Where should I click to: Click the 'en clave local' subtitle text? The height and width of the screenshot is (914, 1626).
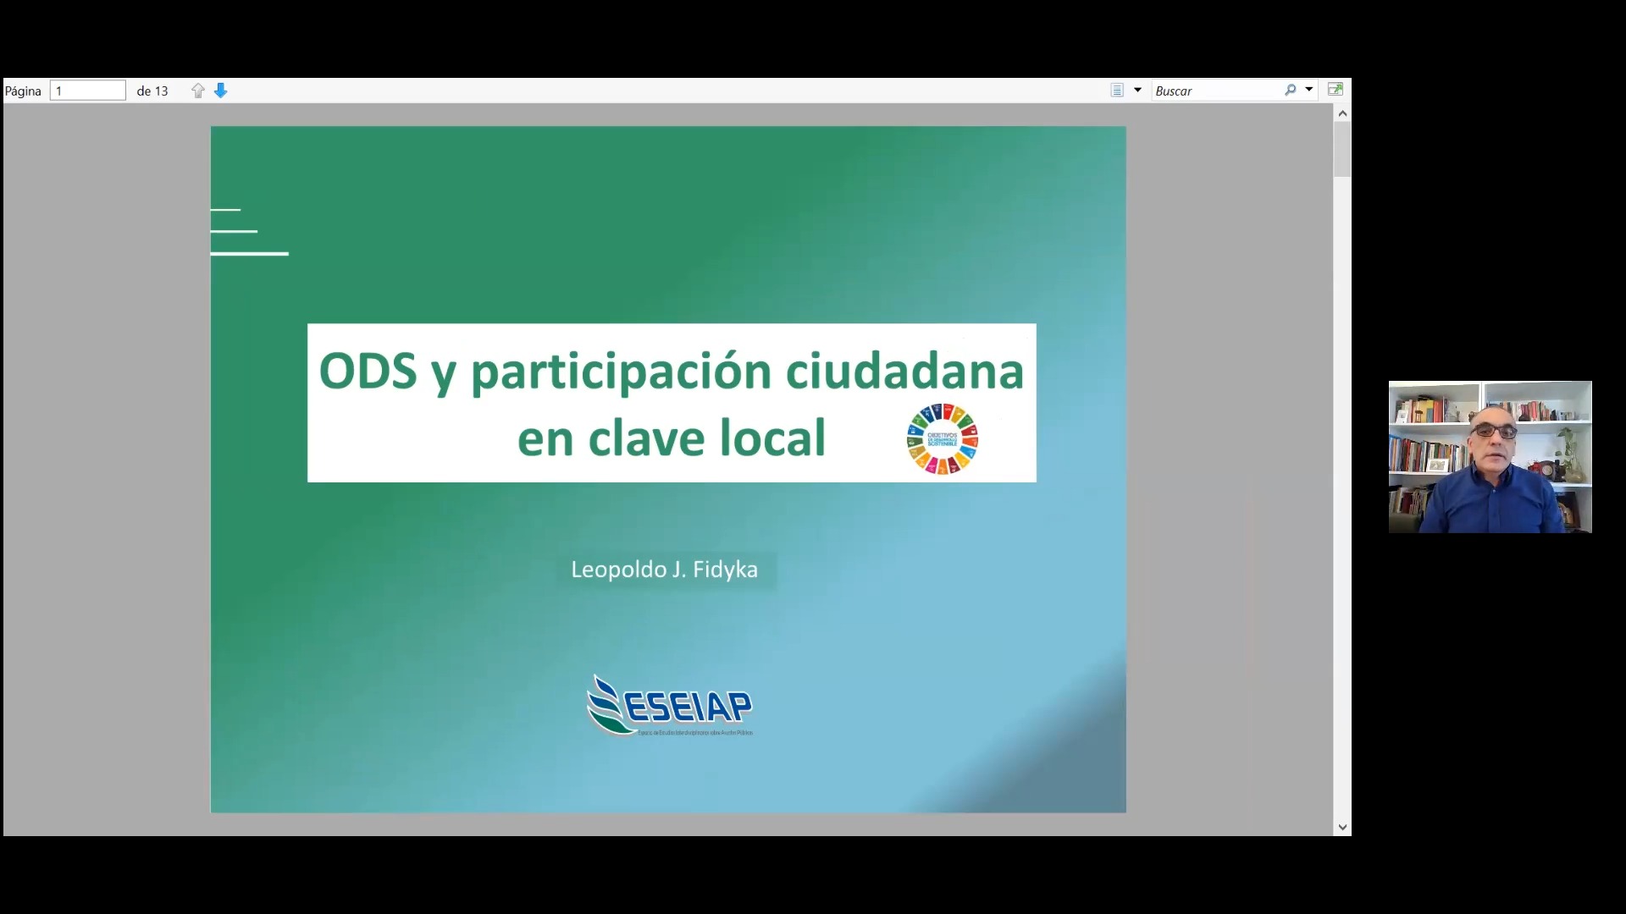[672, 438]
